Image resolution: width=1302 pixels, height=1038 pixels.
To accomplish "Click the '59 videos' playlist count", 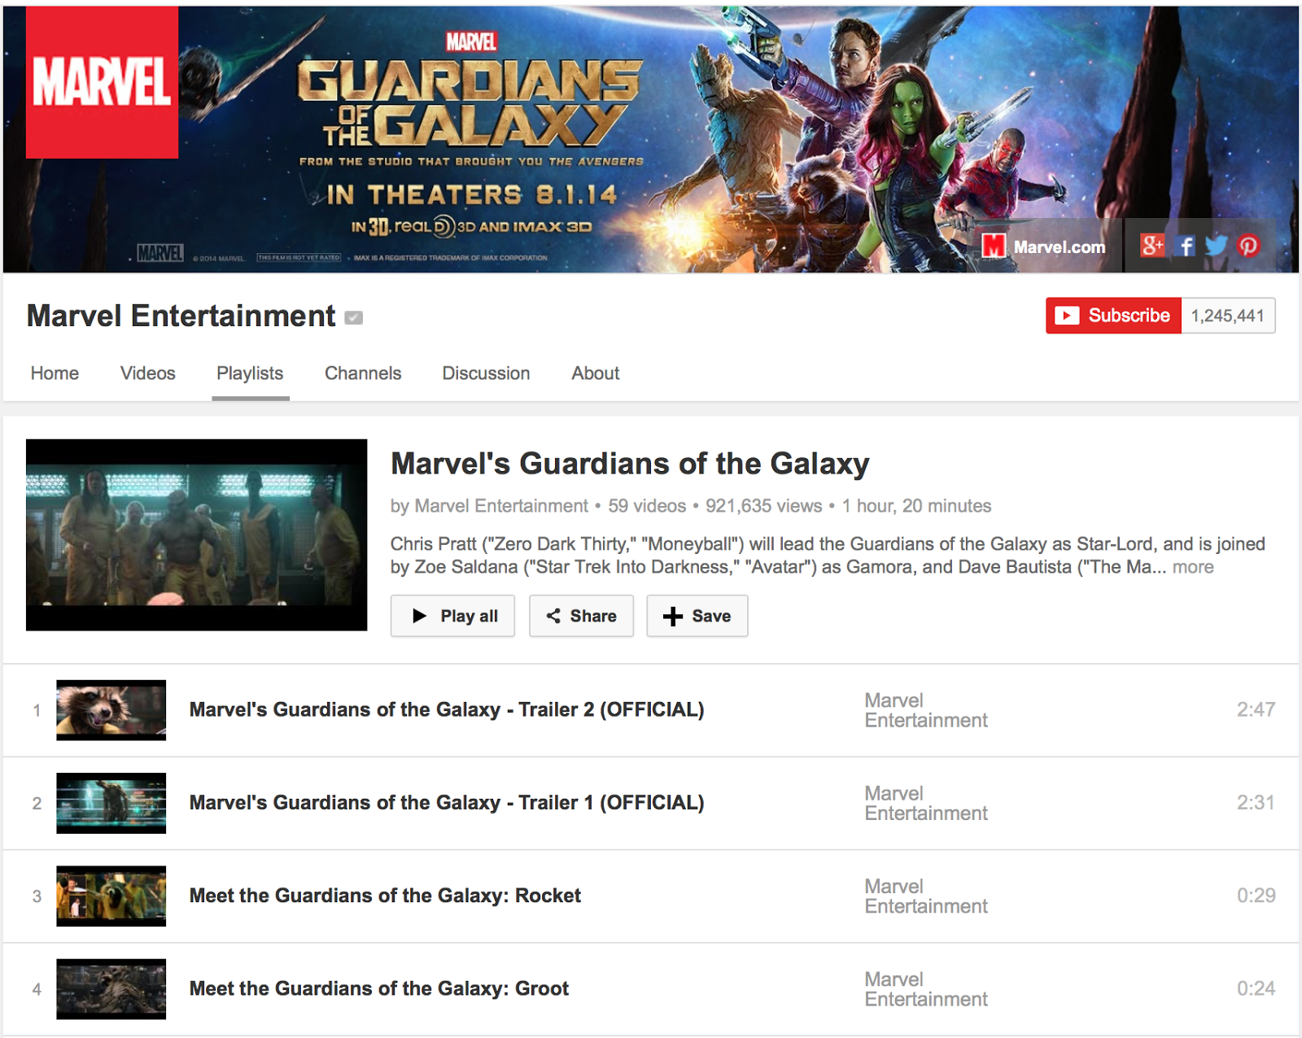I will click(647, 506).
